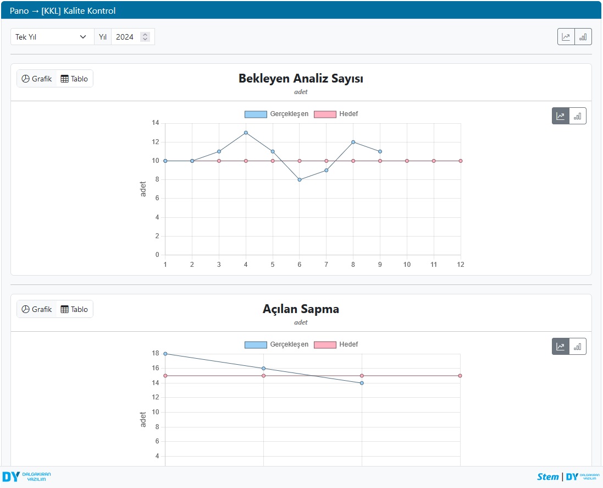Open the Tek Yıl period dropdown
Image resolution: width=603 pixels, height=488 pixels.
coord(52,37)
